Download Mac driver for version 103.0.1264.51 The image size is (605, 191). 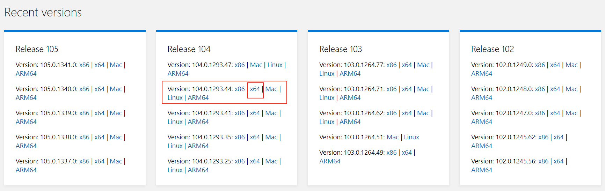coord(393,137)
